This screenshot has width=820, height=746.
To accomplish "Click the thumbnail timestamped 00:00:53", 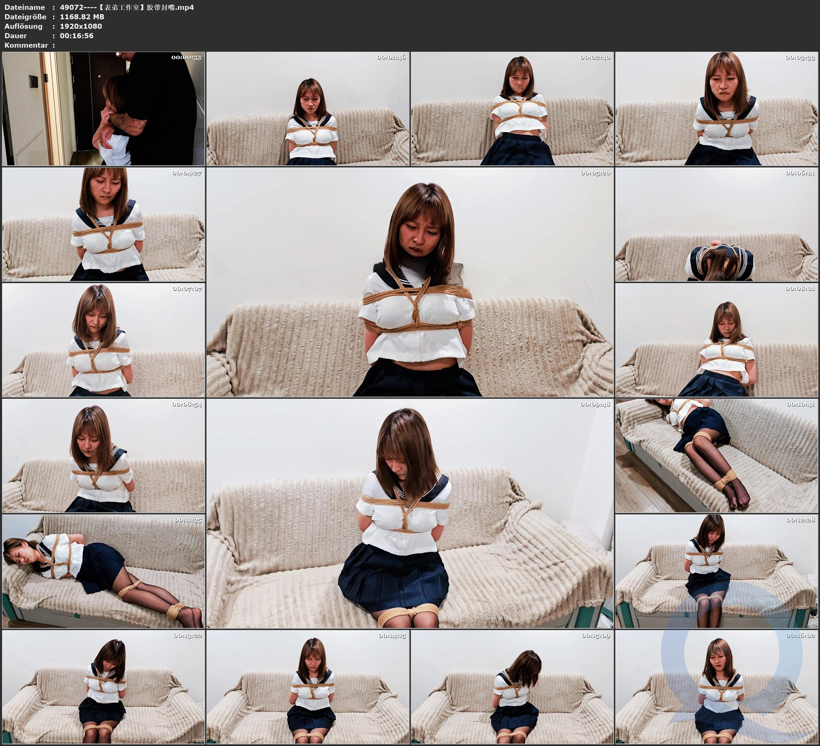I will tap(103, 108).
